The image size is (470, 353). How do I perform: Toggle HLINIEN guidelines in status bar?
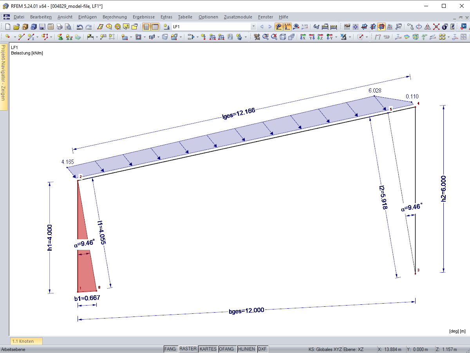tap(246, 349)
